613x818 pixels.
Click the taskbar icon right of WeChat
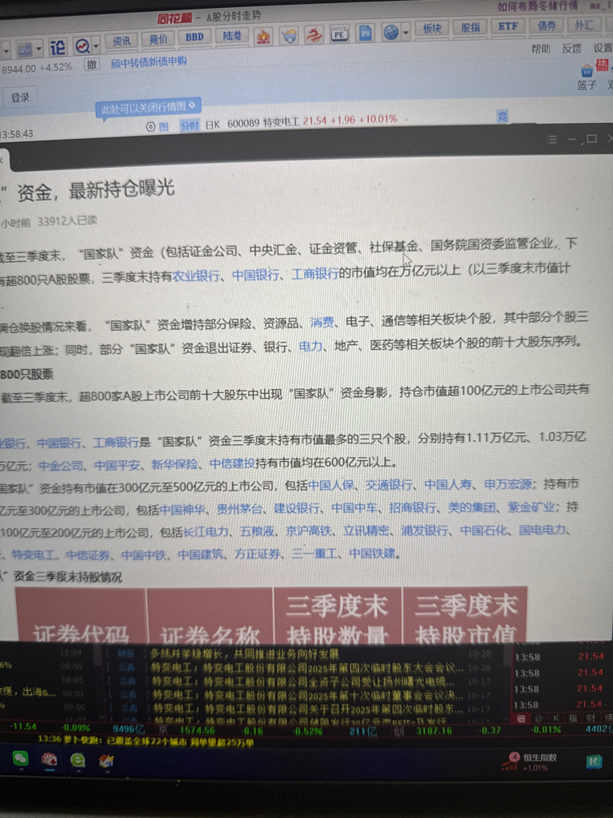49,759
